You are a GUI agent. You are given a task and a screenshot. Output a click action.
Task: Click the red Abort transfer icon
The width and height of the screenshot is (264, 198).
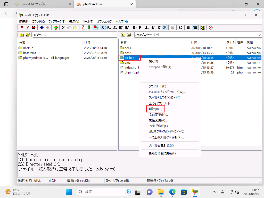point(211,28)
